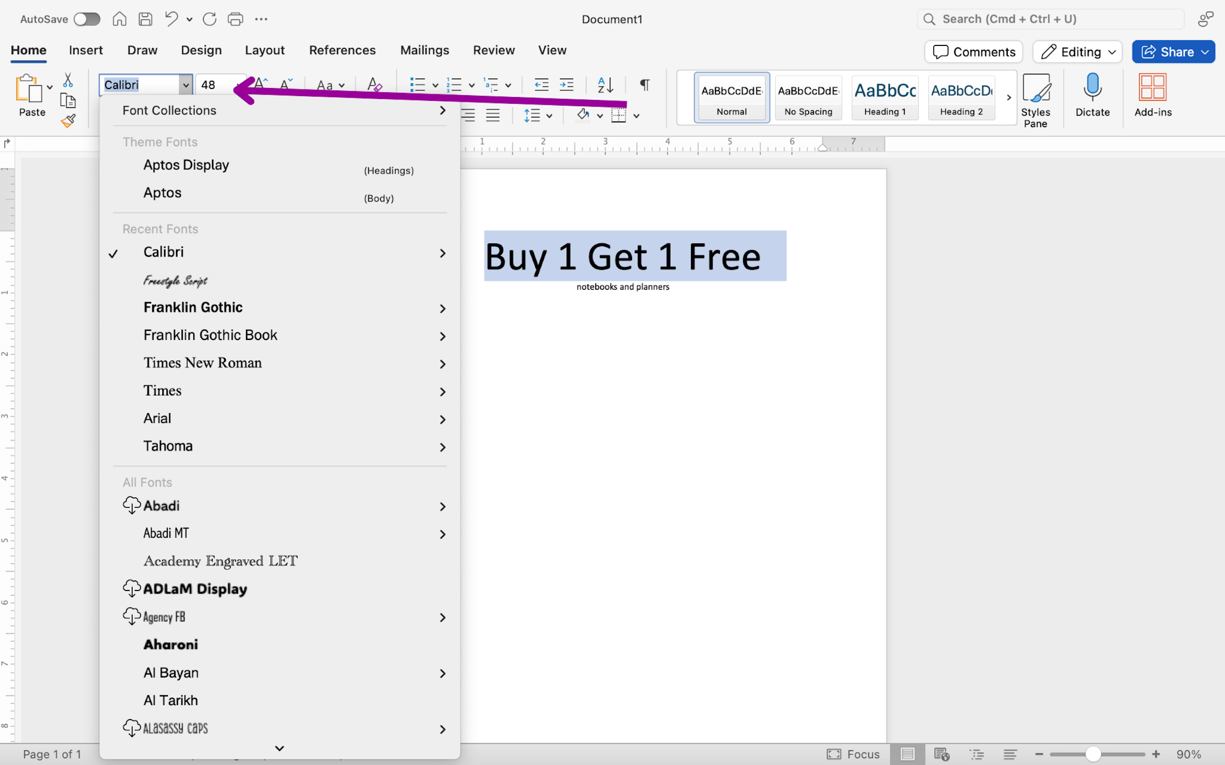Click the Print icon
Viewport: 1225px width, 765px height.
[235, 19]
